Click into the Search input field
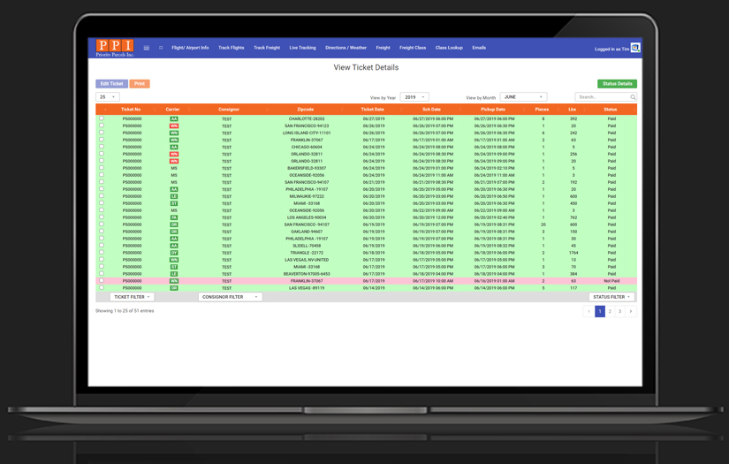This screenshot has width=729, height=464. tap(602, 97)
